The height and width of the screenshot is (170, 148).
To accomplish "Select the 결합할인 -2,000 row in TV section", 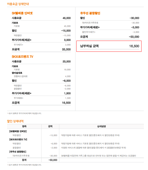I will coord(41,89).
